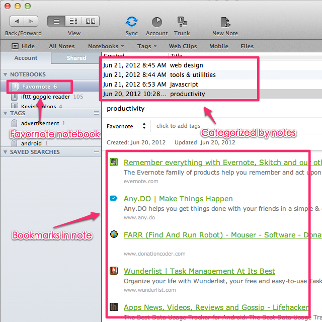
Task: Collapse the SAVED SEARCHES section
Action: click(x=6, y=152)
